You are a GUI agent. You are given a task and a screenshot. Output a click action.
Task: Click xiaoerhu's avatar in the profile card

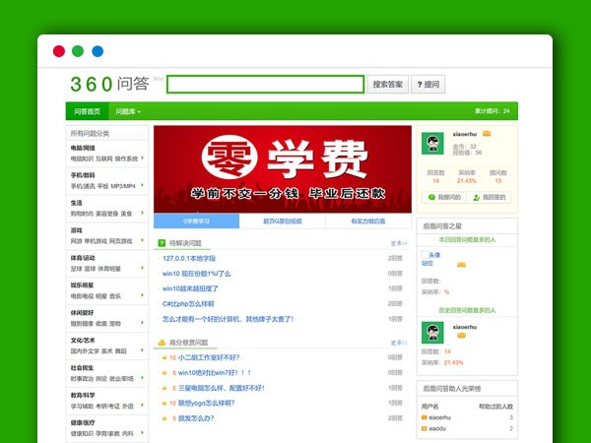431,143
